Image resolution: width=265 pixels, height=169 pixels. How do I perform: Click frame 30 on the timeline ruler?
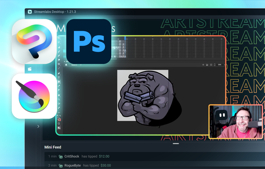click(153, 39)
